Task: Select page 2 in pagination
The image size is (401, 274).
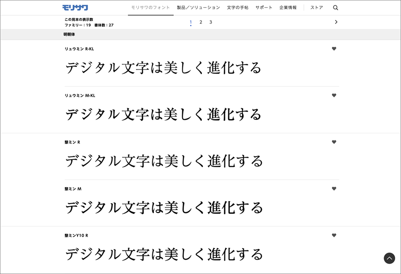Action: (201, 22)
